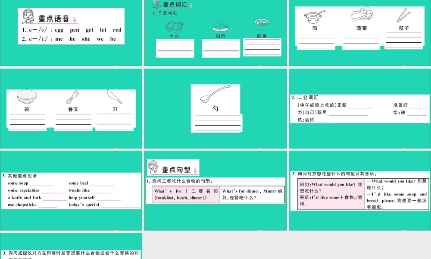The image size is (431, 259).
Task: Click the beef 牛肉 picture
Action: [174, 27]
